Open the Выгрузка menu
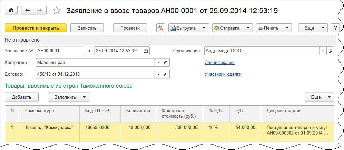The height and width of the screenshot is (150, 344). coord(188,28)
